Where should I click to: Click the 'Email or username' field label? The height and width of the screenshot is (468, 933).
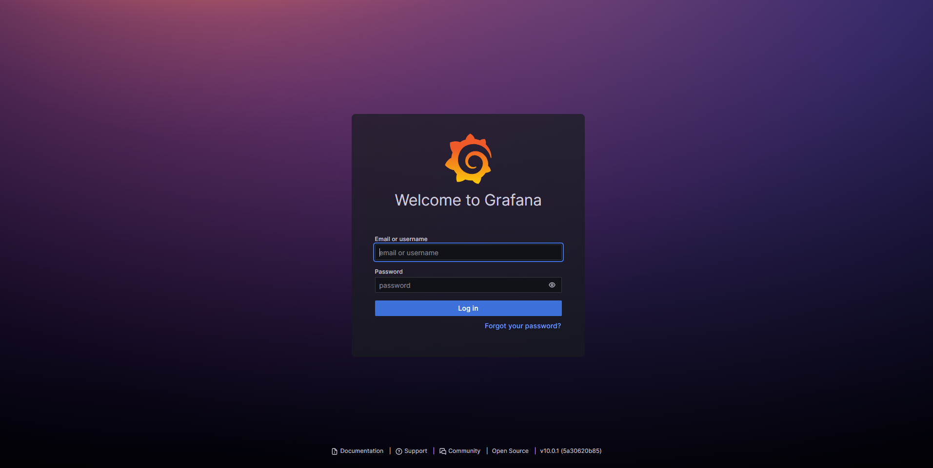pos(400,239)
